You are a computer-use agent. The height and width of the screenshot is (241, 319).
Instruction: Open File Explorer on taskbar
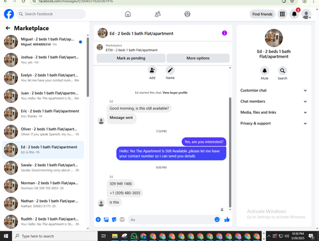click(115, 236)
